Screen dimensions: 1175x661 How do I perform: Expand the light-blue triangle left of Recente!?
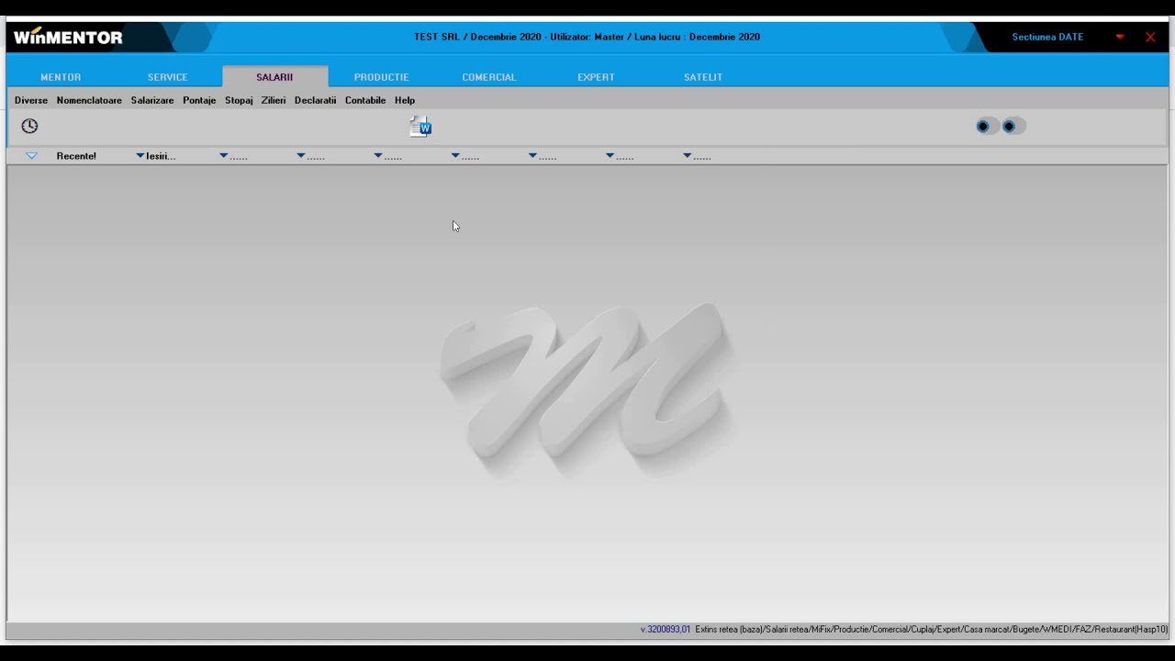click(31, 156)
